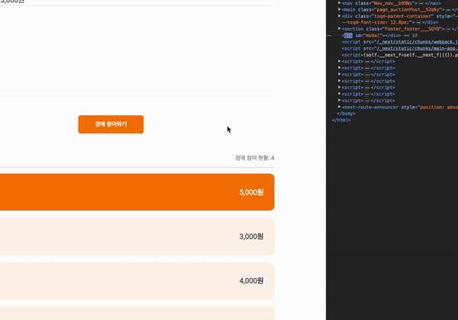
Task: Expand the Footer_footer section arrow
Action: (339, 28)
